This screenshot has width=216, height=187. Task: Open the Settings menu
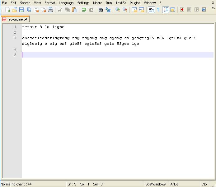83,3
